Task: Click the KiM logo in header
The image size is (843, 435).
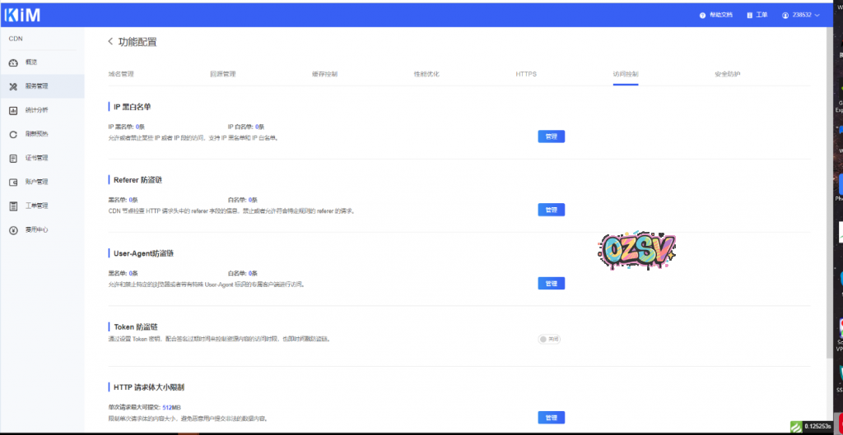Action: 22,15
